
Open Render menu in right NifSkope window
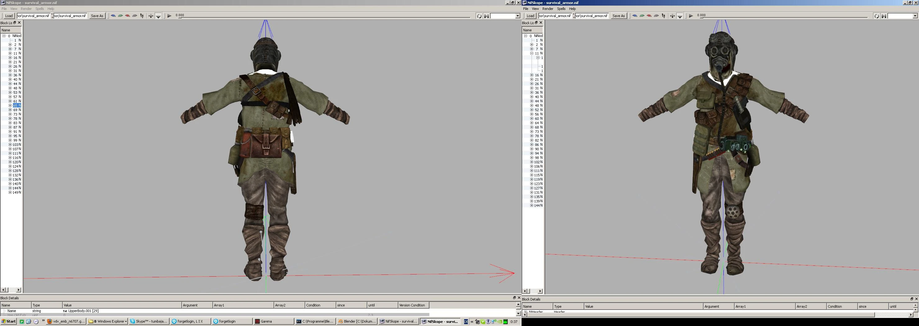[x=548, y=9]
